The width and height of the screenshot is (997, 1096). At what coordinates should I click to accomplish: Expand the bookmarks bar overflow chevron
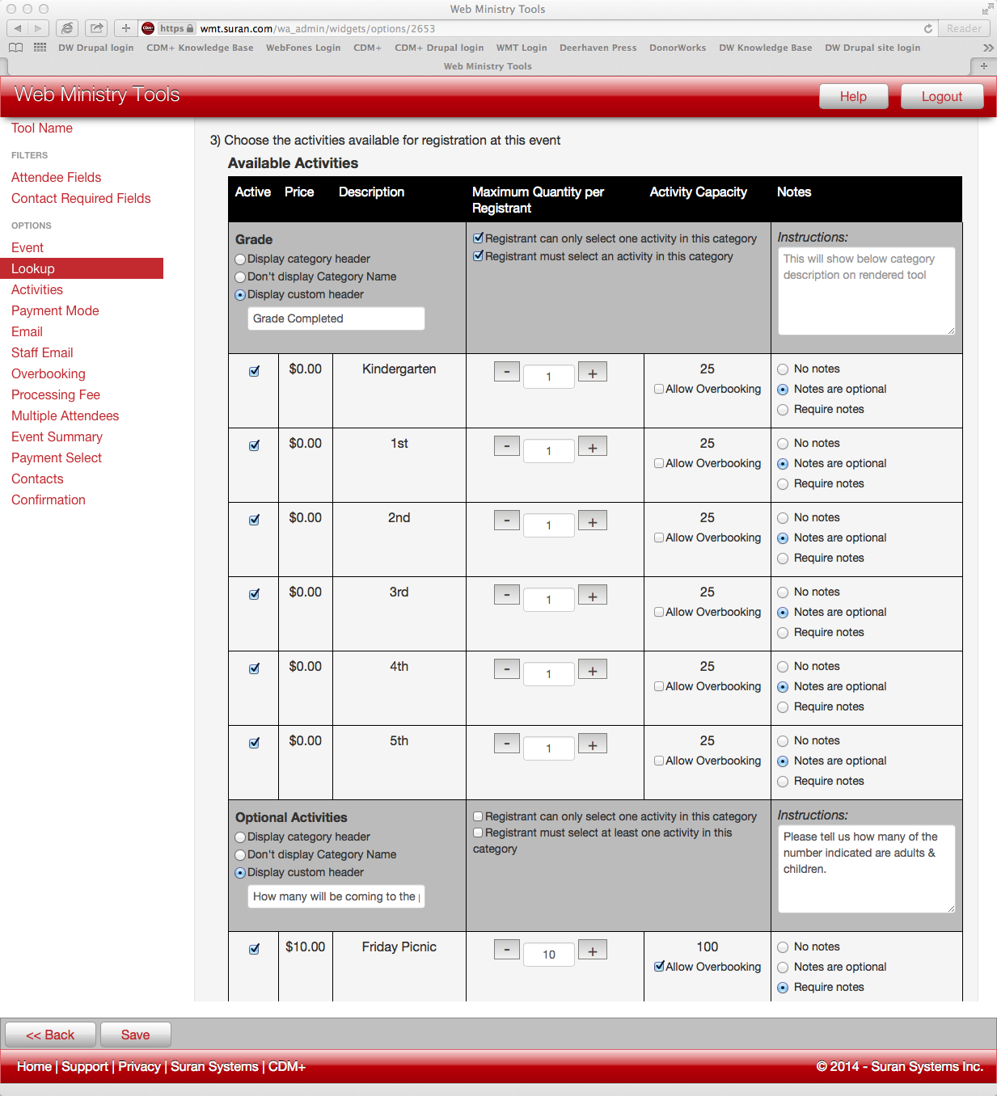click(987, 48)
